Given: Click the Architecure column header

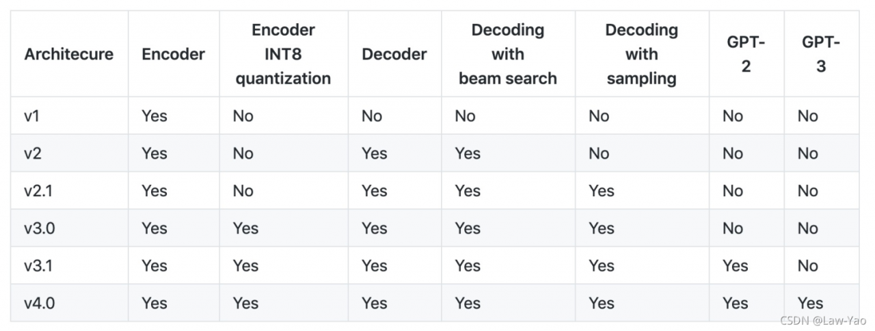Looking at the screenshot, I should point(69,54).
